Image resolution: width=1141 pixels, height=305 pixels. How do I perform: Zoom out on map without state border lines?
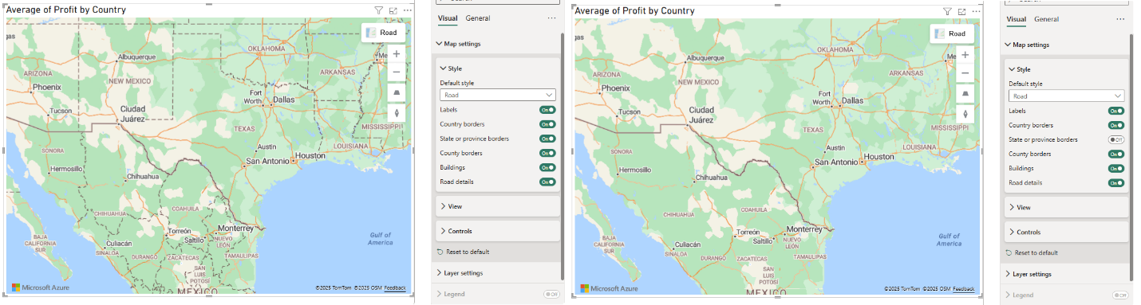[965, 72]
